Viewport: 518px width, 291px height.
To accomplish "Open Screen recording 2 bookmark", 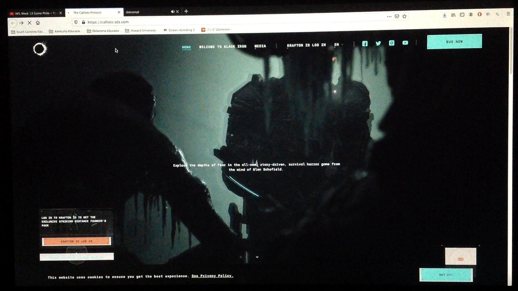I will coord(179,30).
